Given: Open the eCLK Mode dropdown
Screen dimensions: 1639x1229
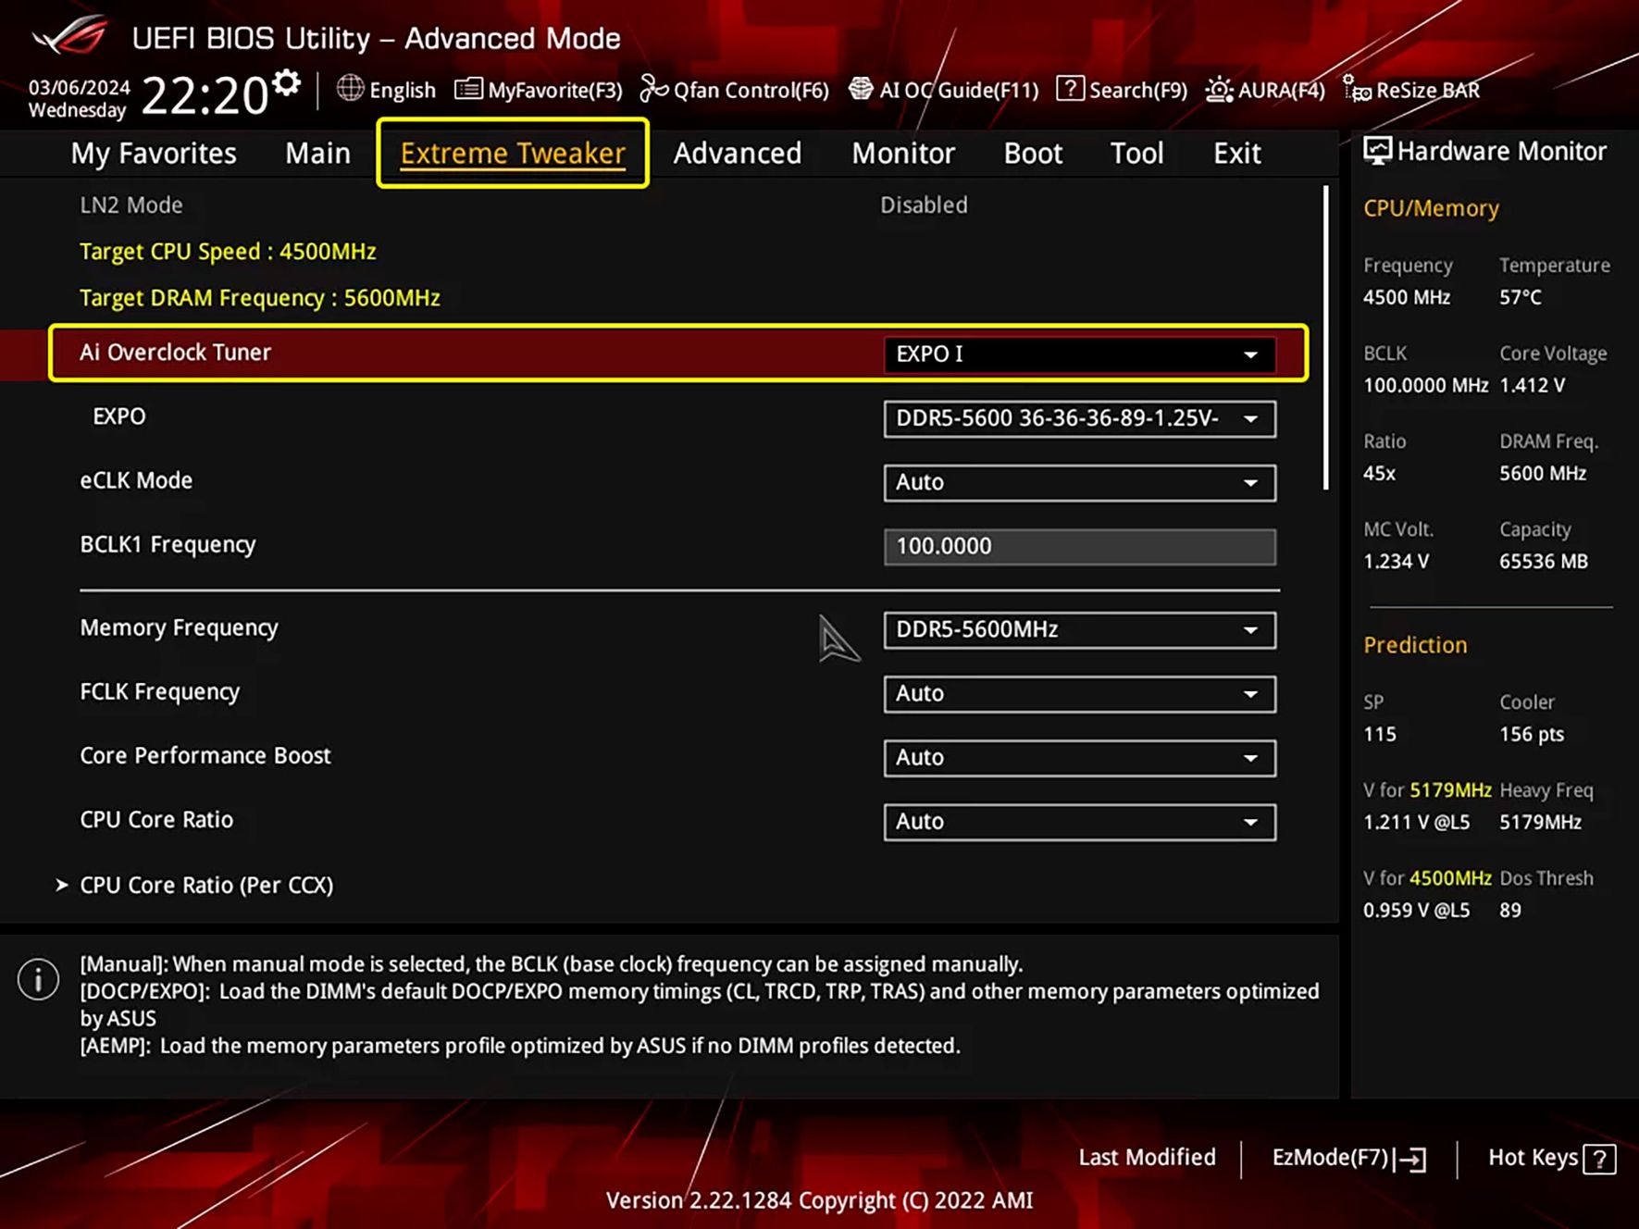Looking at the screenshot, I should [1079, 482].
